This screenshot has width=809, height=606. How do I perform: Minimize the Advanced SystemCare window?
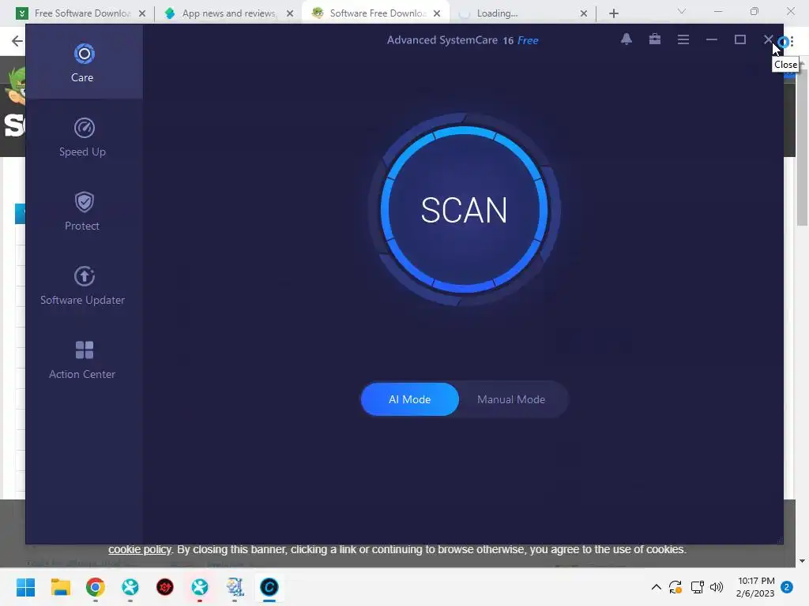click(712, 39)
